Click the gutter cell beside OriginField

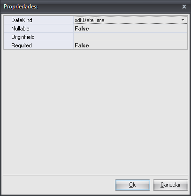coord(7,37)
